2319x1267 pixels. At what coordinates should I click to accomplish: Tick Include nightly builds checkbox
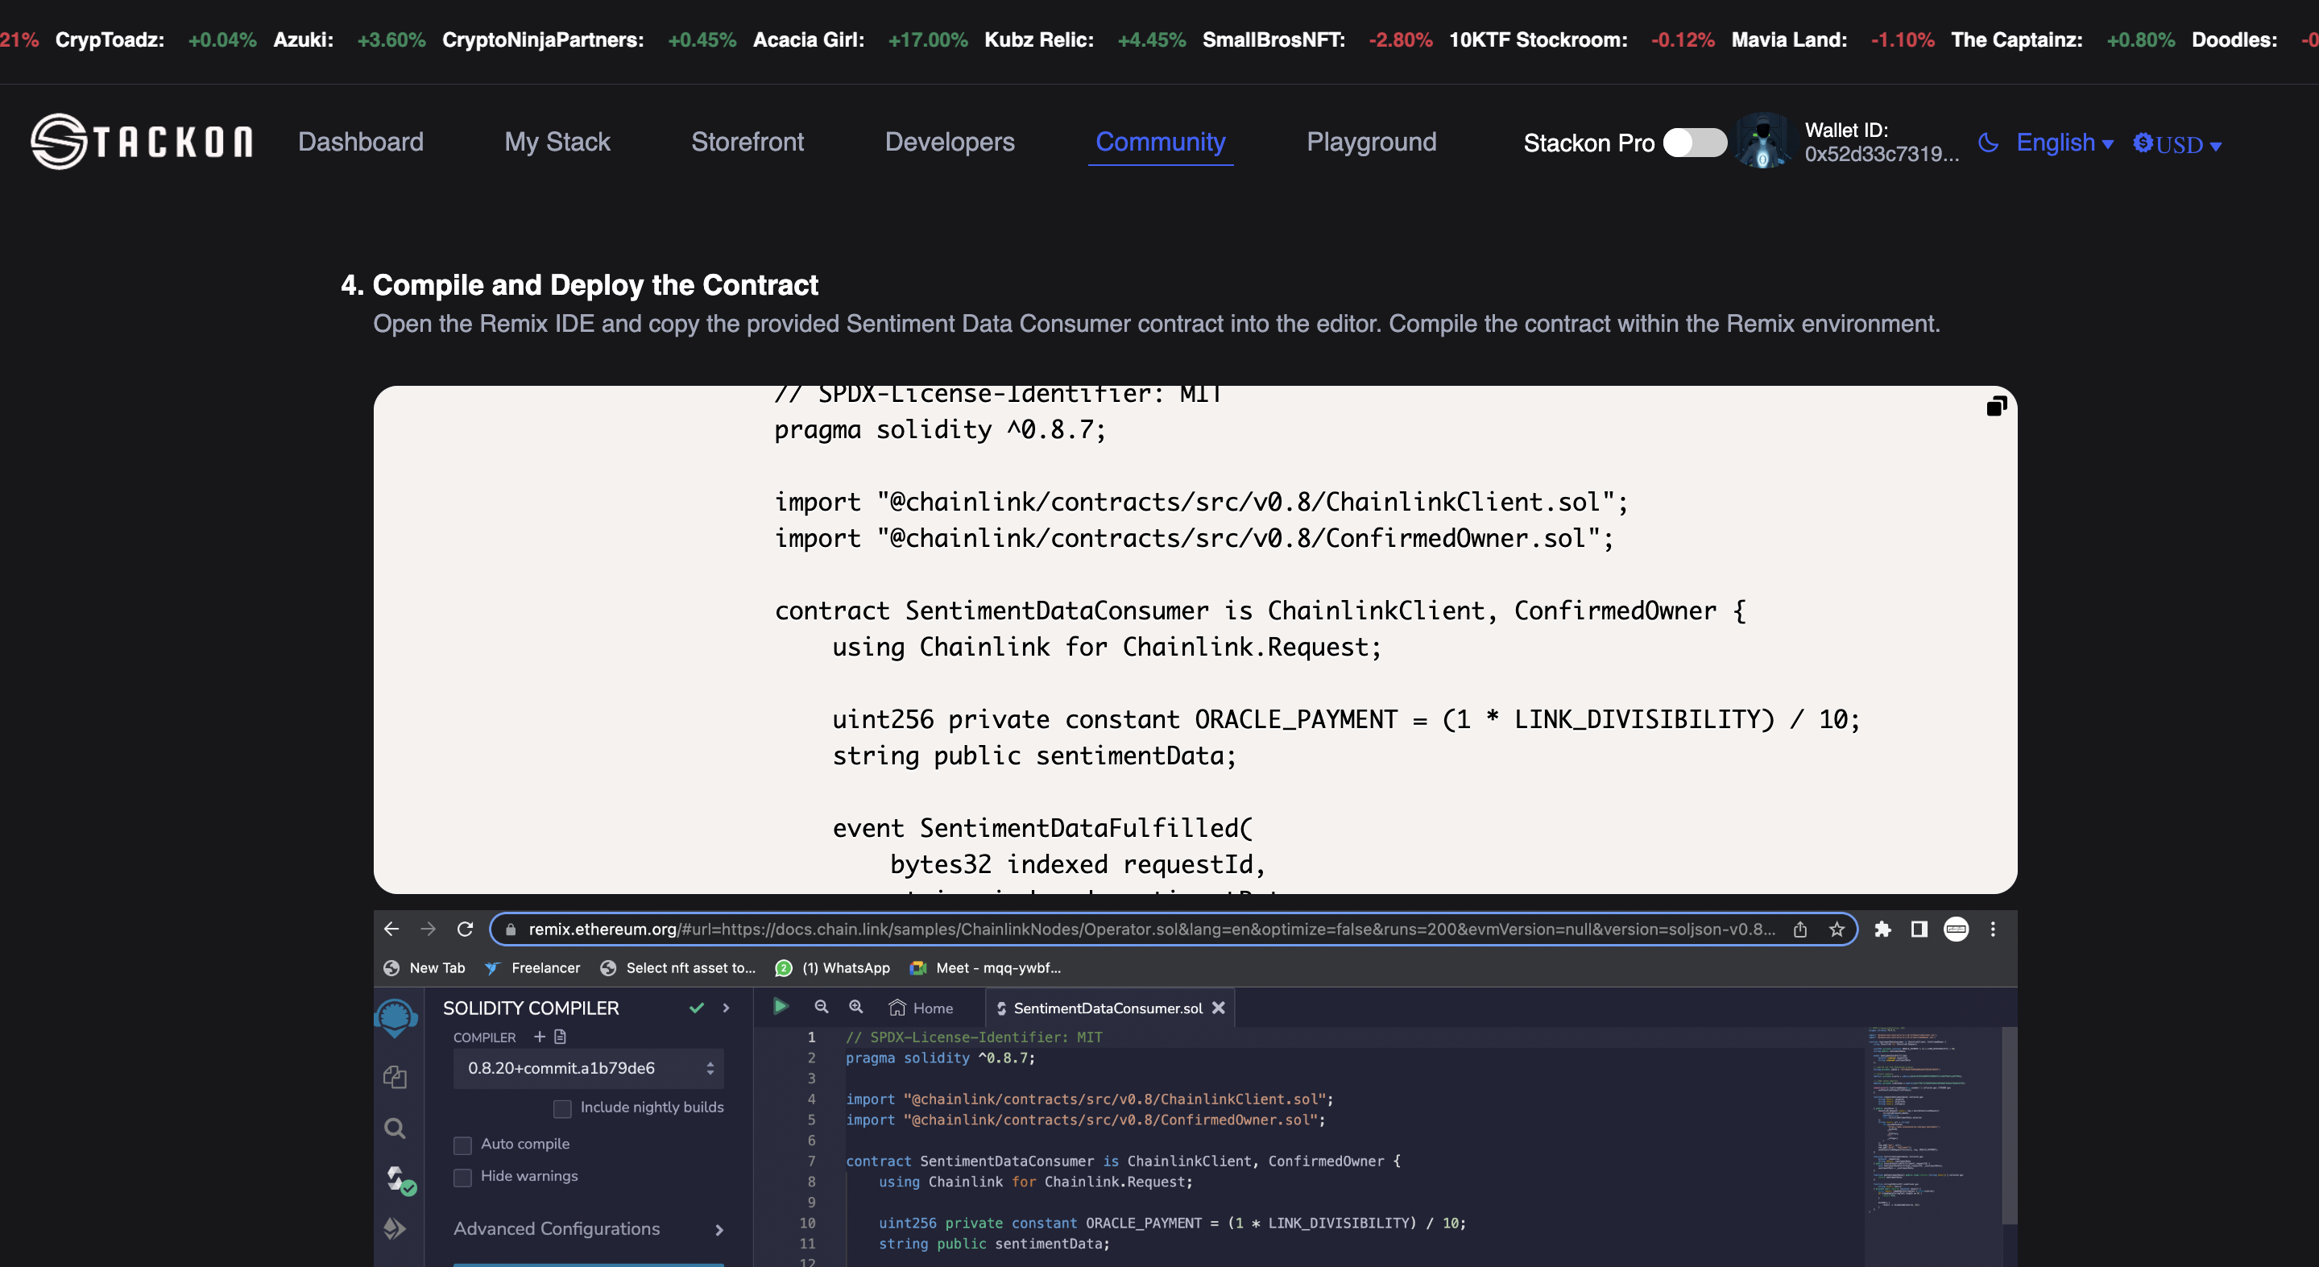tap(561, 1108)
